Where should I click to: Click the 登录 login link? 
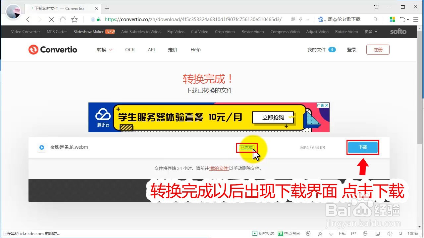point(351,50)
